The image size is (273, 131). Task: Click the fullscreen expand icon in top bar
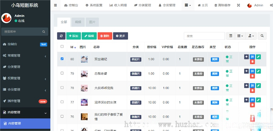click(x=238, y=5)
